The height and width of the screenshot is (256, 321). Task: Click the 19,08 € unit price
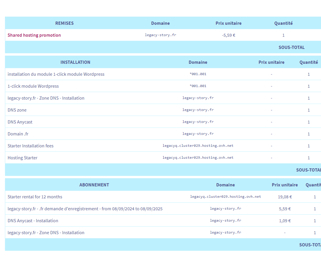(x=285, y=197)
